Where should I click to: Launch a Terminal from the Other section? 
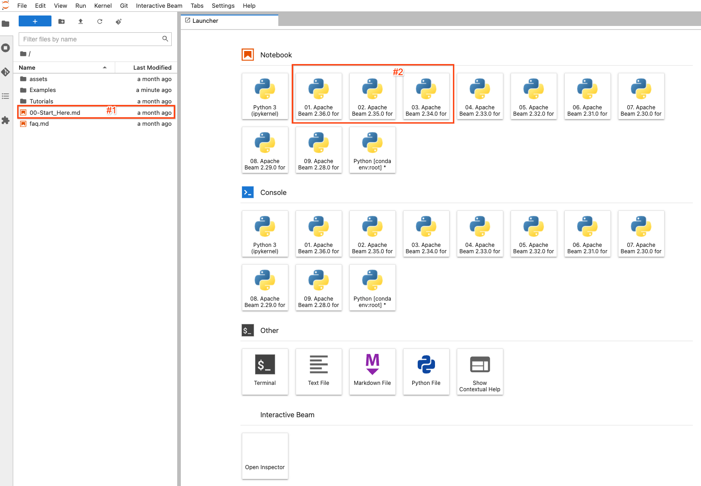[265, 371]
